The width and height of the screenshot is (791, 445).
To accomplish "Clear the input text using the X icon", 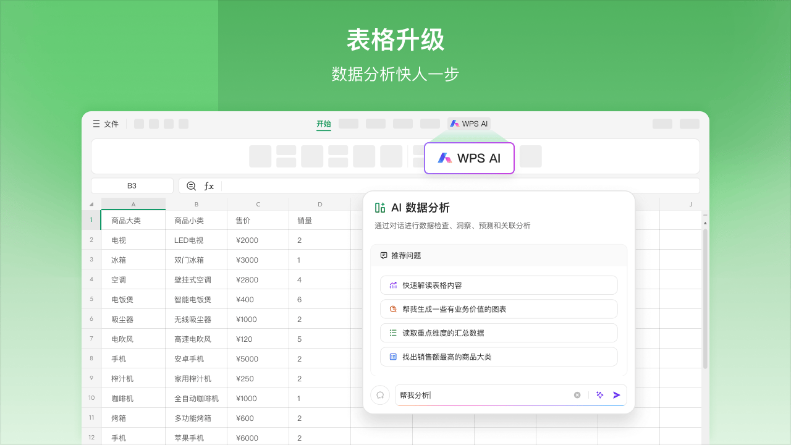I will (x=577, y=395).
